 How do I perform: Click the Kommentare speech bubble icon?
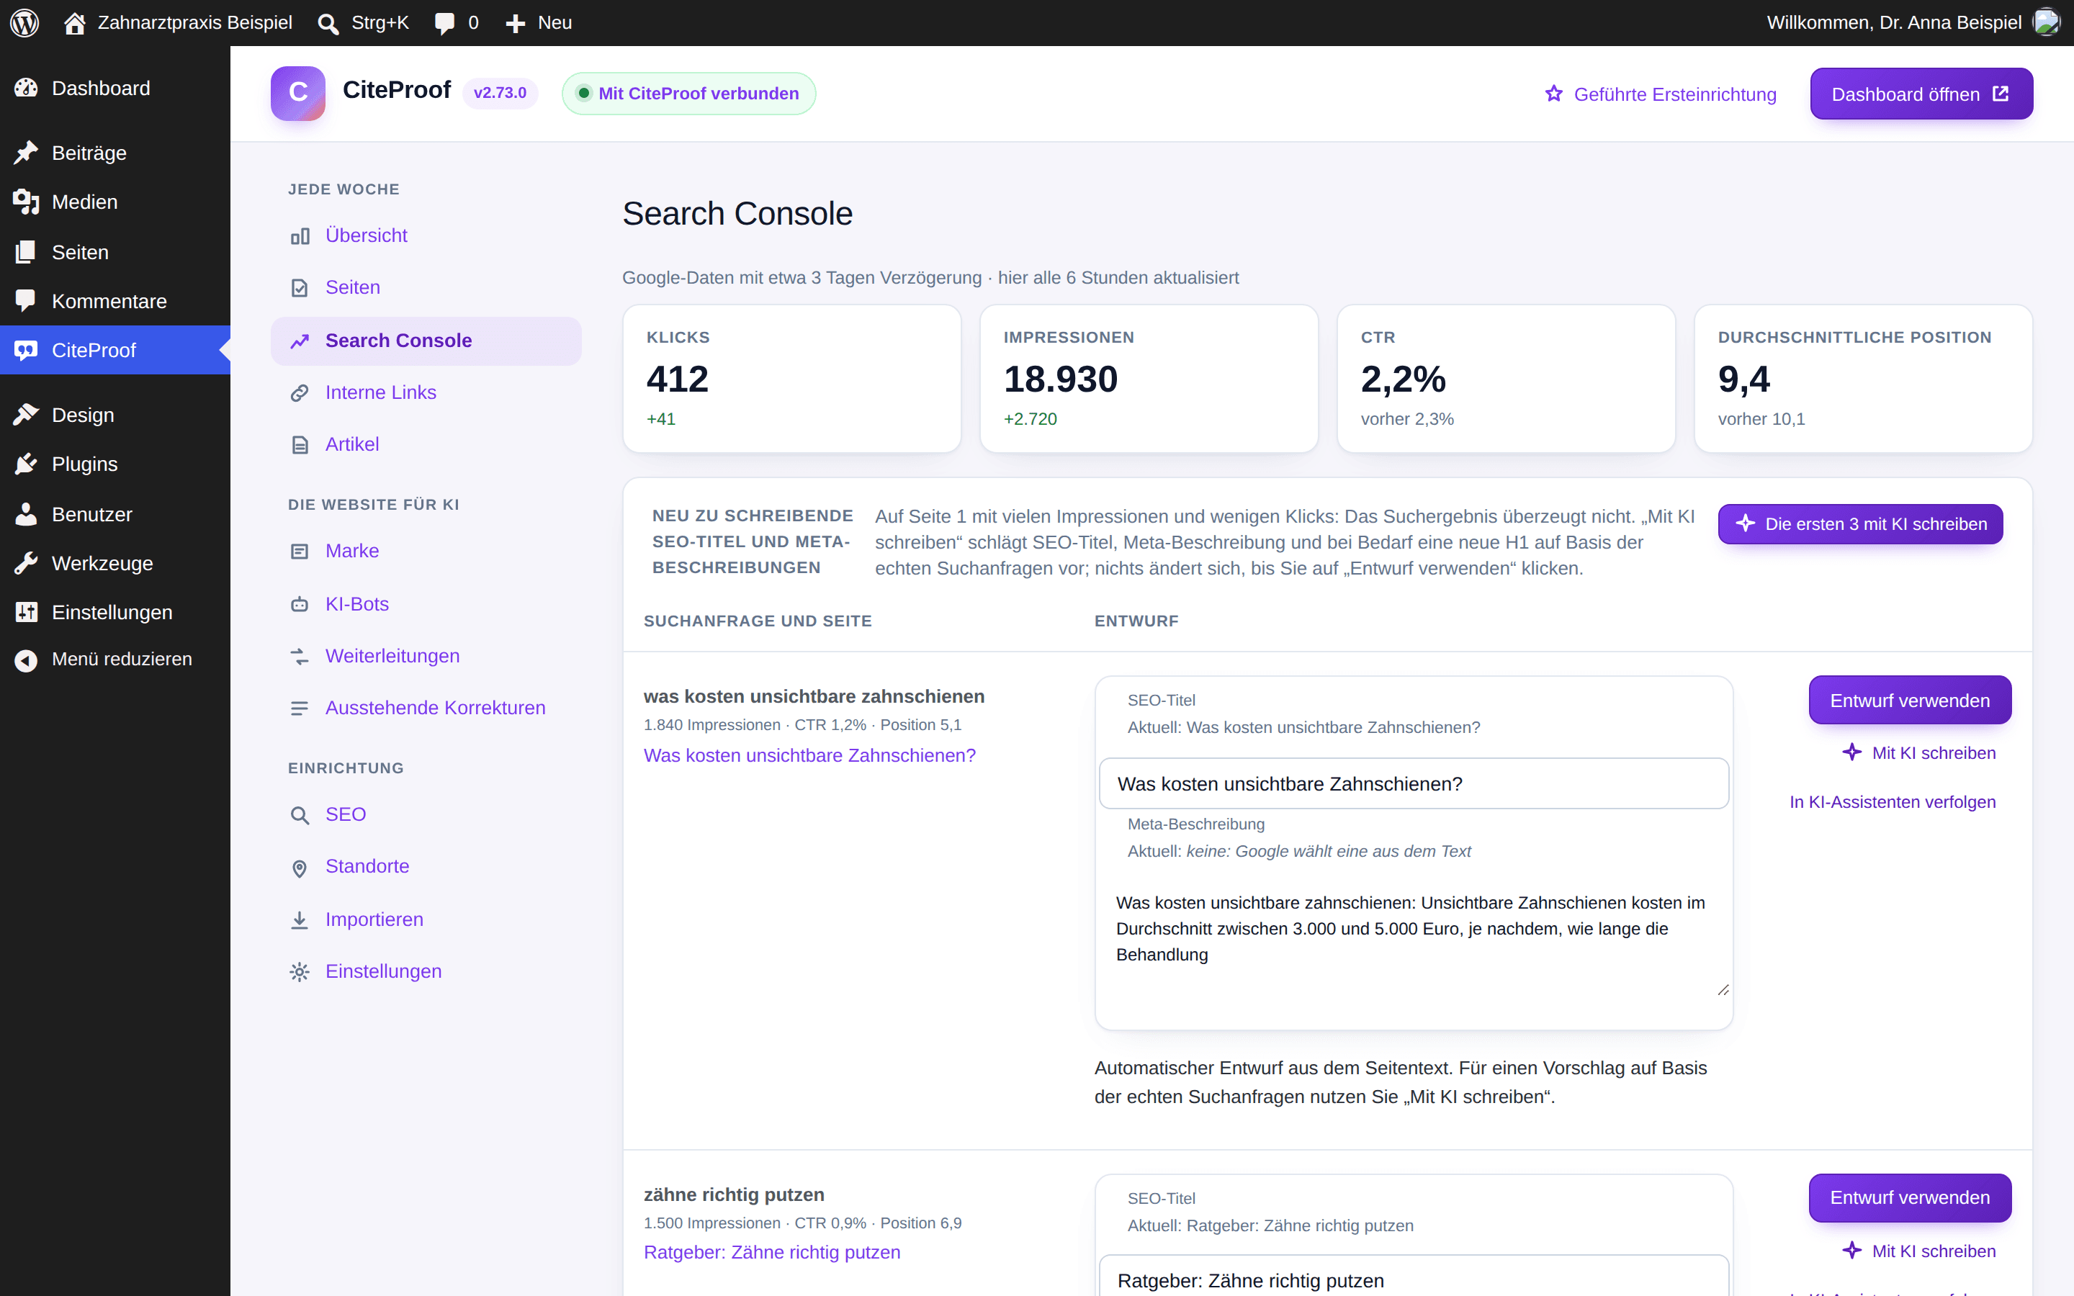pyautogui.click(x=26, y=301)
